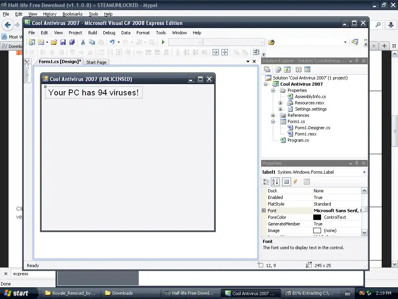Open the Toolbox side panel tab
The width and height of the screenshot is (398, 299).
click(28, 71)
